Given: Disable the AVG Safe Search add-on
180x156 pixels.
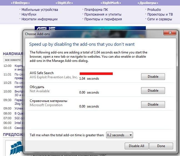Looking at the screenshot, I should [153, 77].
